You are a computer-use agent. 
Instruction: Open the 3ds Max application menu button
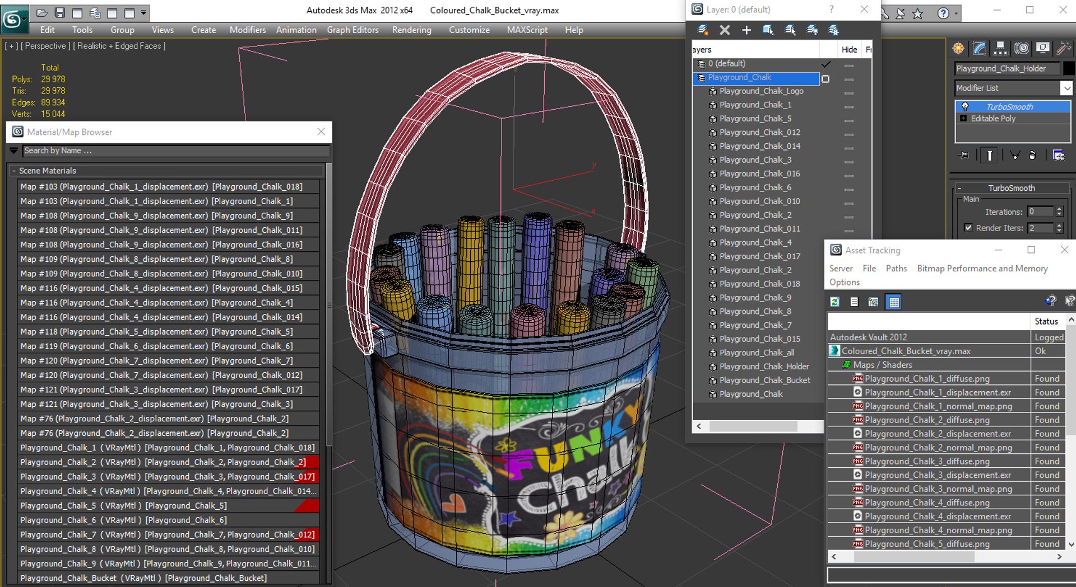point(14,20)
